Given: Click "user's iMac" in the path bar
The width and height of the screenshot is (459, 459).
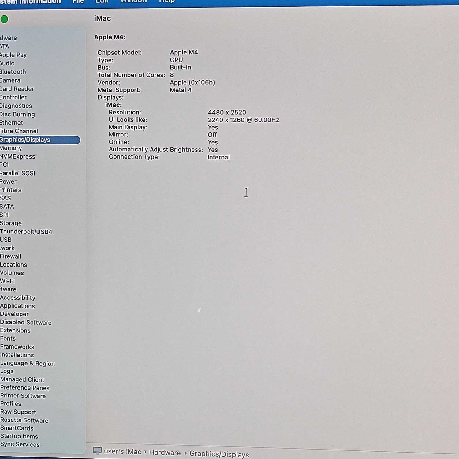Looking at the screenshot, I should point(123,452).
